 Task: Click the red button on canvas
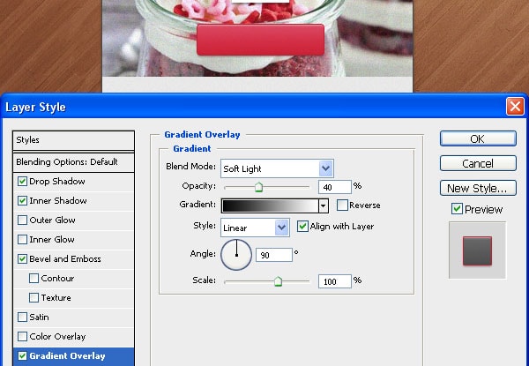[x=260, y=40]
